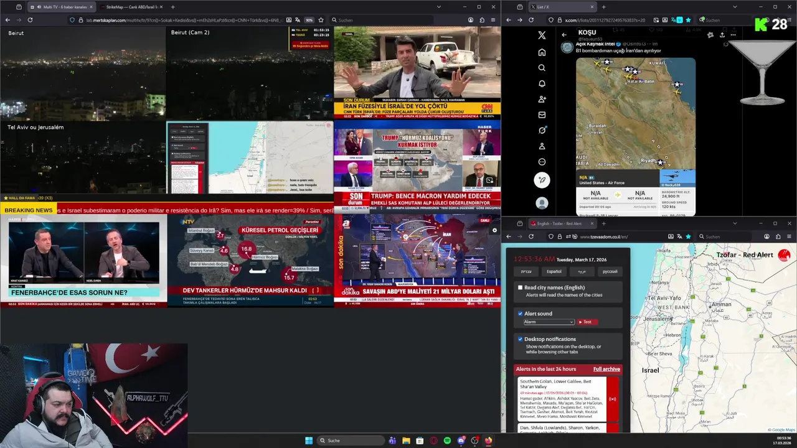Open Grok icon in X sidebar
Viewport: 797px width, 448px height.
pyautogui.click(x=542, y=130)
